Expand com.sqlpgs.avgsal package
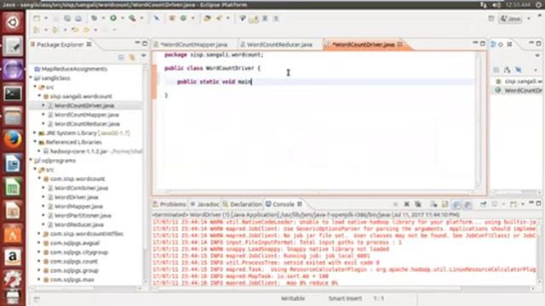This screenshot has height=306, width=545. pyautogui.click(x=39, y=243)
